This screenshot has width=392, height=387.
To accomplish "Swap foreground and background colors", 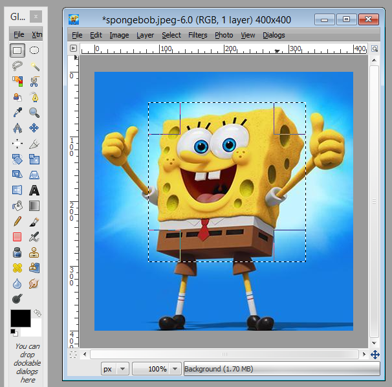I will tap(38, 313).
